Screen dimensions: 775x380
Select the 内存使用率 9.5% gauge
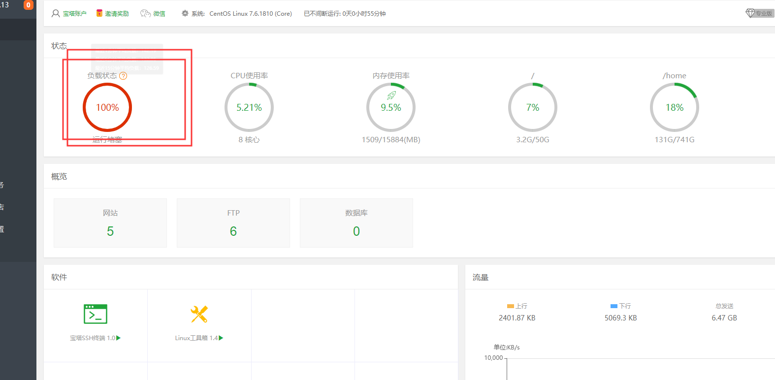[391, 107]
